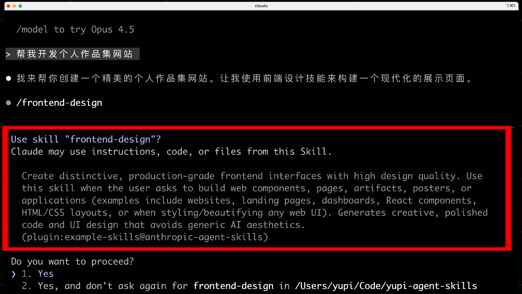The height and width of the screenshot is (294, 522).
Task: Click the selection arrow beside Yes
Action: click(13, 274)
